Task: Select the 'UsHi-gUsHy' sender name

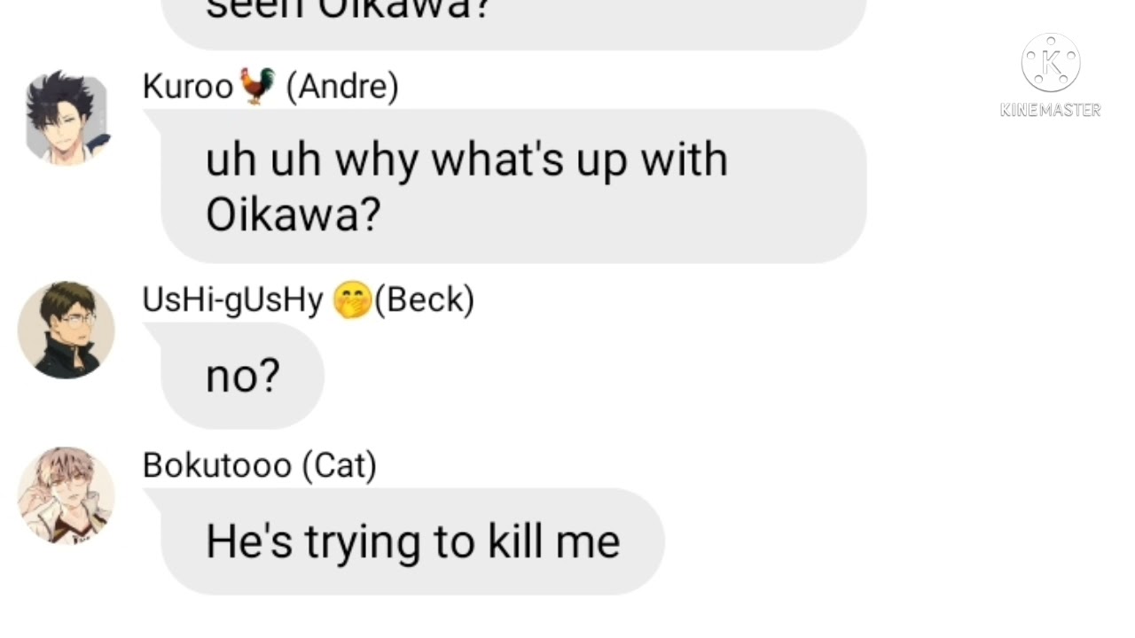Action: point(232,300)
